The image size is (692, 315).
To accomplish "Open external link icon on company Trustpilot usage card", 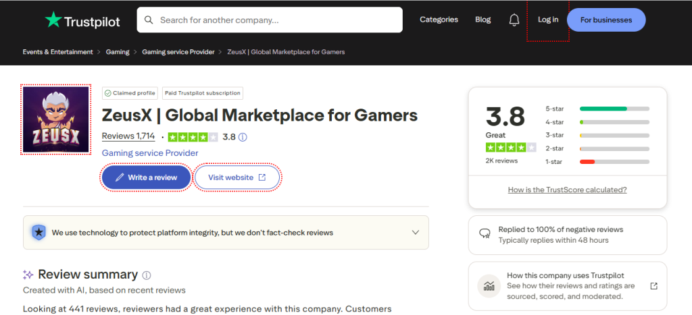I will (x=654, y=286).
